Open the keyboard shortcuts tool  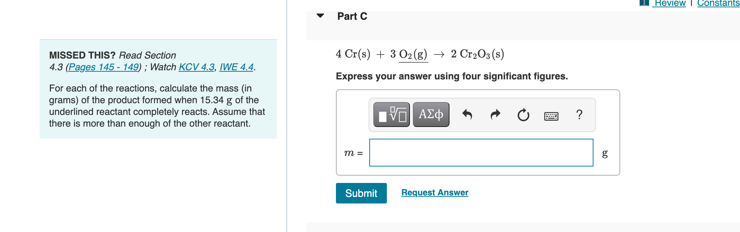pos(552,115)
